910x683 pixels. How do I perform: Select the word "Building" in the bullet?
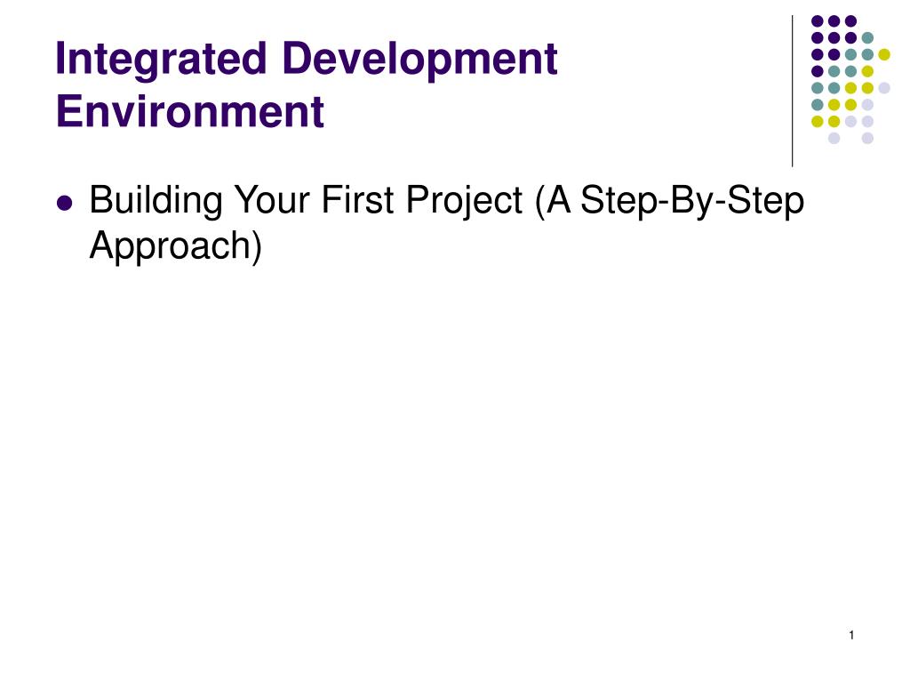156,202
